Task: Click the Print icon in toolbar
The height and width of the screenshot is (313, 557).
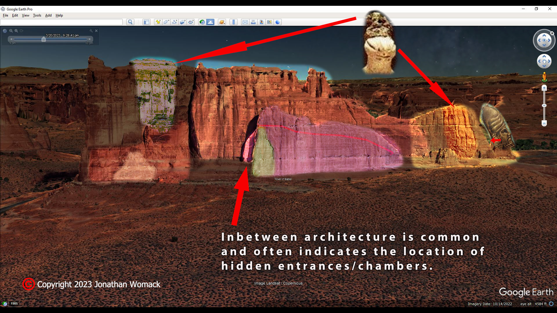Action: click(253, 22)
